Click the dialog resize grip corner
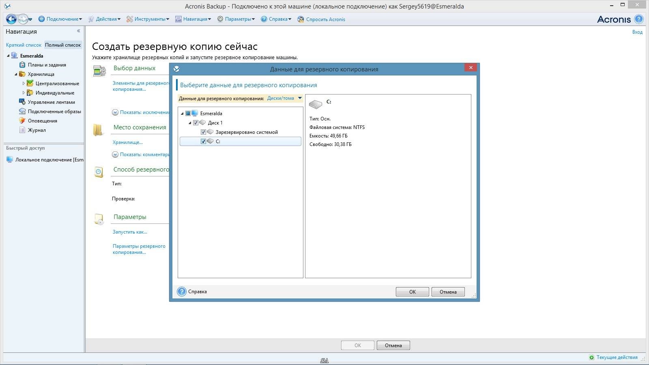 pos(474,296)
